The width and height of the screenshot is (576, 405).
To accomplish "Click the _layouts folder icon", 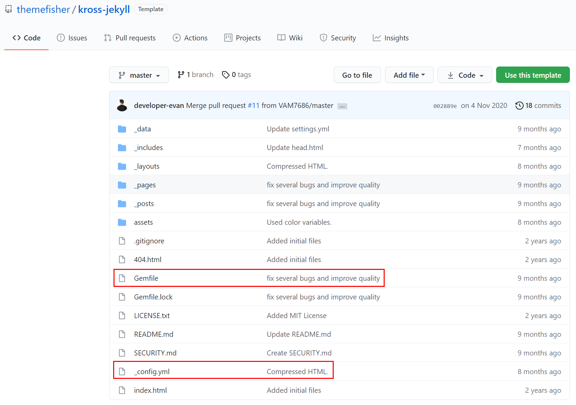I will pyautogui.click(x=122, y=166).
